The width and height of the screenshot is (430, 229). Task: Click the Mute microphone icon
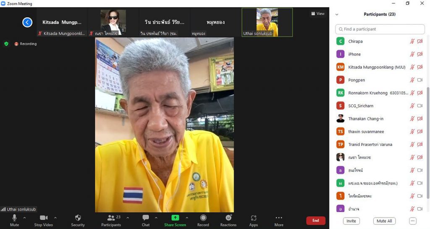[x=14, y=218]
